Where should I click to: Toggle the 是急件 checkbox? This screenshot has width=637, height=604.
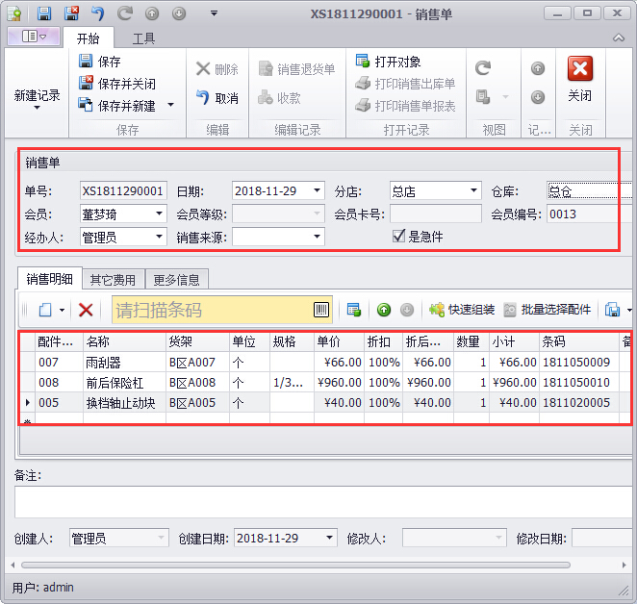399,237
